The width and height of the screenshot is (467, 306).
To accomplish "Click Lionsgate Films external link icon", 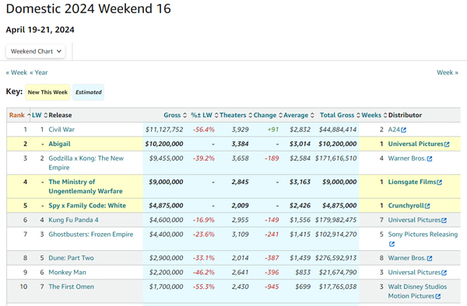I will click(439, 182).
